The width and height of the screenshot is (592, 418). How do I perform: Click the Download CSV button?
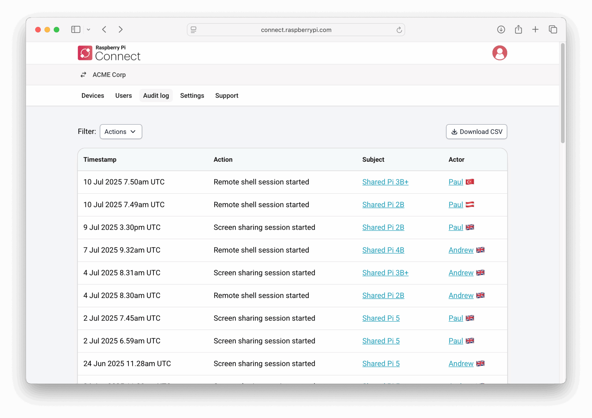pyautogui.click(x=476, y=132)
